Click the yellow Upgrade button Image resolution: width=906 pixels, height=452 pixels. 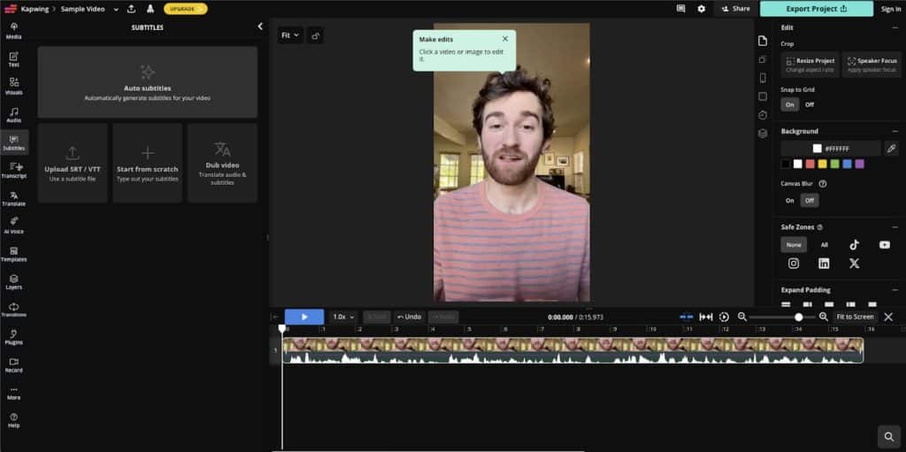click(x=186, y=9)
